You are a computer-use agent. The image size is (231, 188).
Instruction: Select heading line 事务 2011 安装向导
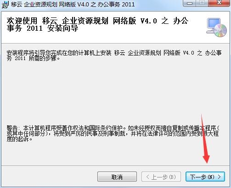(x=42, y=28)
